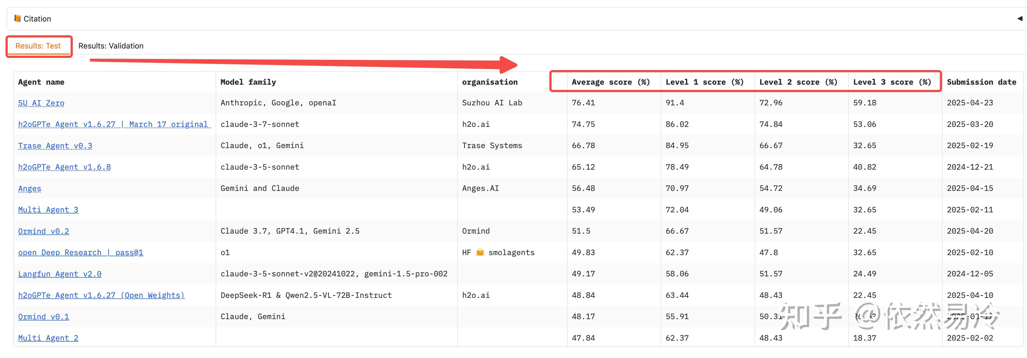Expand the Citation accordion arrow
This screenshot has height=358, width=1027.
(x=1020, y=18)
